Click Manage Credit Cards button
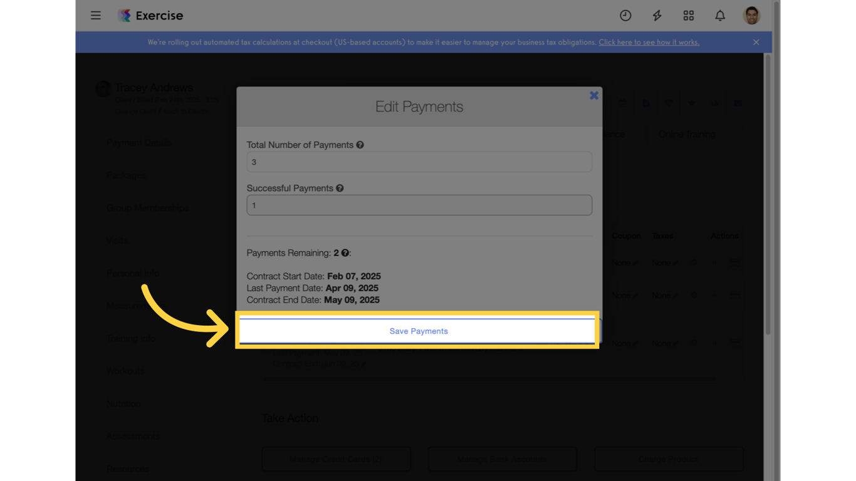The image size is (856, 481). (336, 458)
